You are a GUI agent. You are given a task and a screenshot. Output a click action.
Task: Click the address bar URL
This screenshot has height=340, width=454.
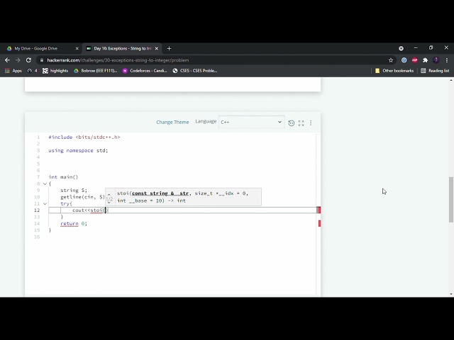(x=118, y=60)
